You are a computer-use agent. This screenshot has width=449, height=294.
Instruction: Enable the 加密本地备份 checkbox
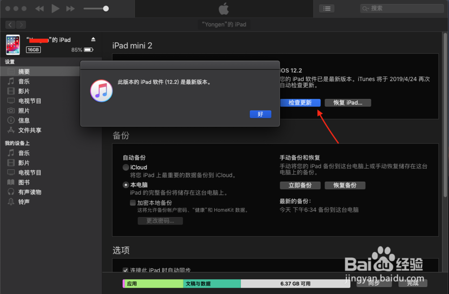pos(132,203)
